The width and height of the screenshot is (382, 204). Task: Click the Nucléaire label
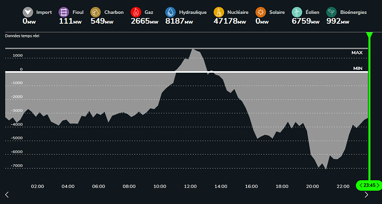tap(238, 12)
